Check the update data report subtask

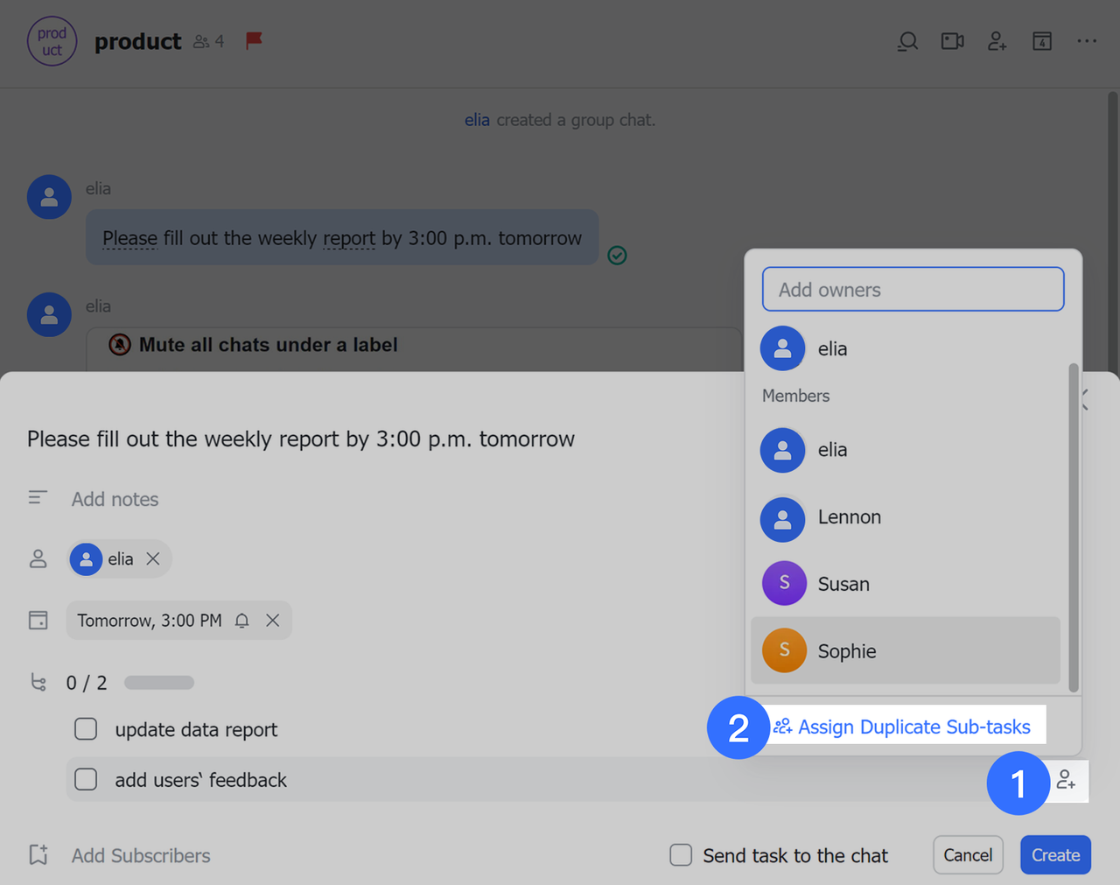pos(86,729)
